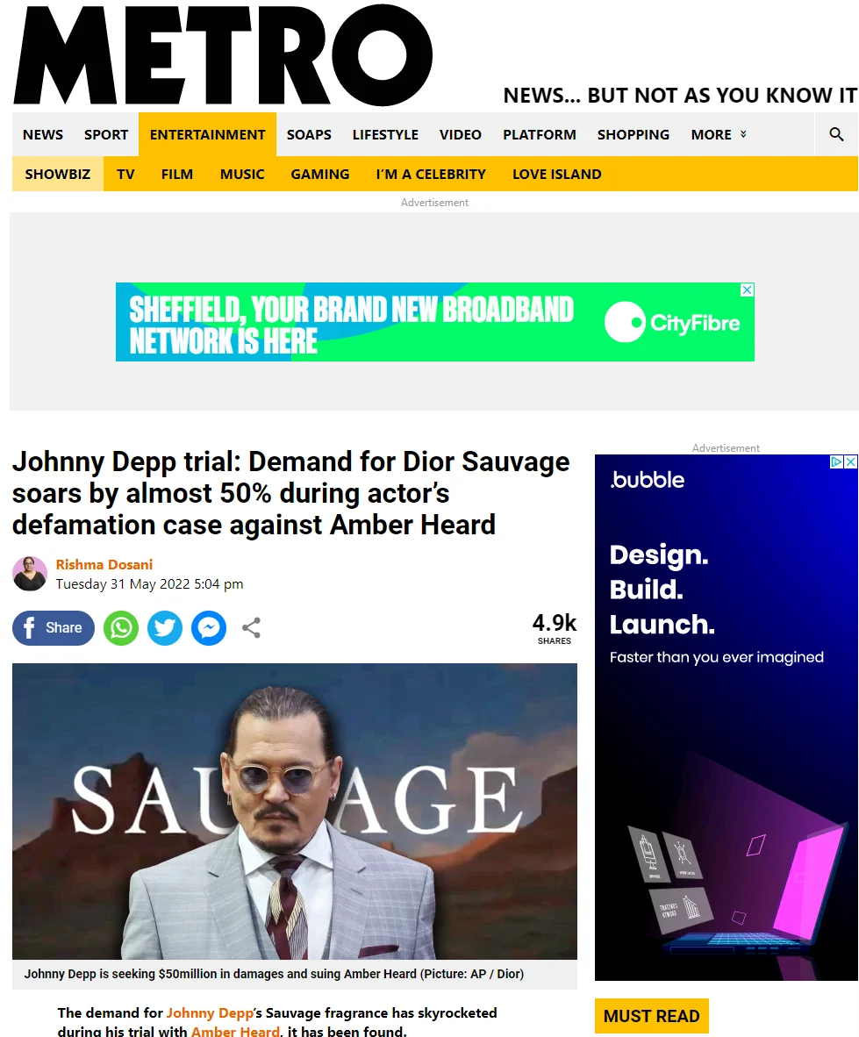Send article via Facebook Messenger

[x=209, y=627]
